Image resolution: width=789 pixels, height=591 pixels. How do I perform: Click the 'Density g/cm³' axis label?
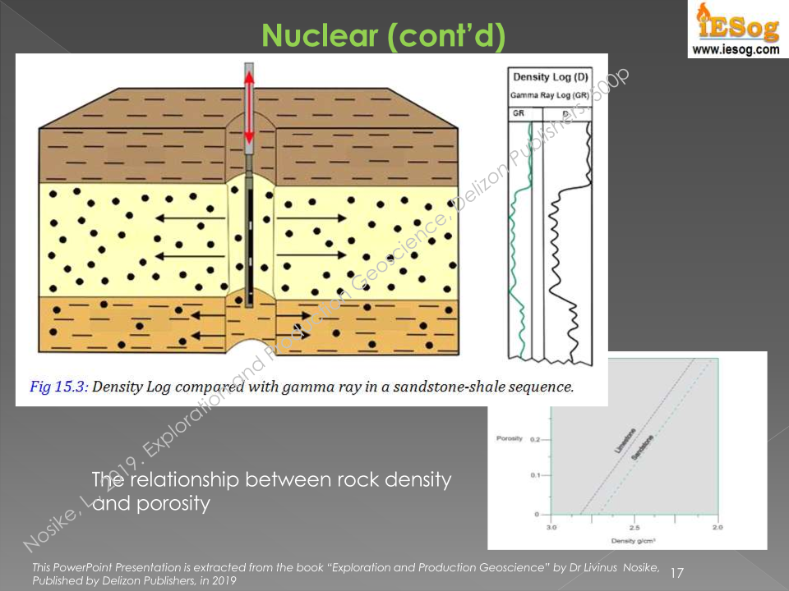tap(633, 540)
